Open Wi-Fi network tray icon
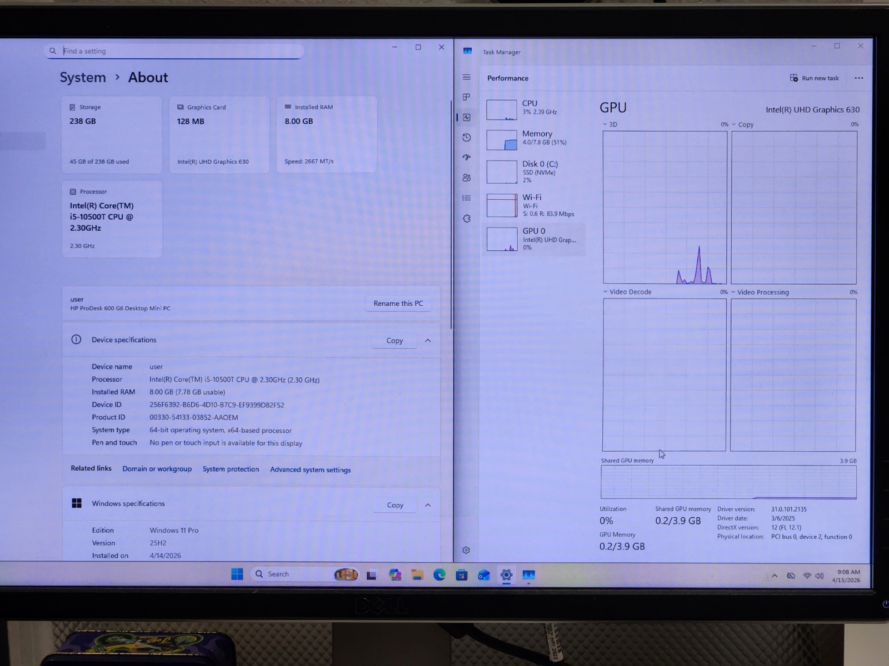The width and height of the screenshot is (889, 666). pos(807,576)
